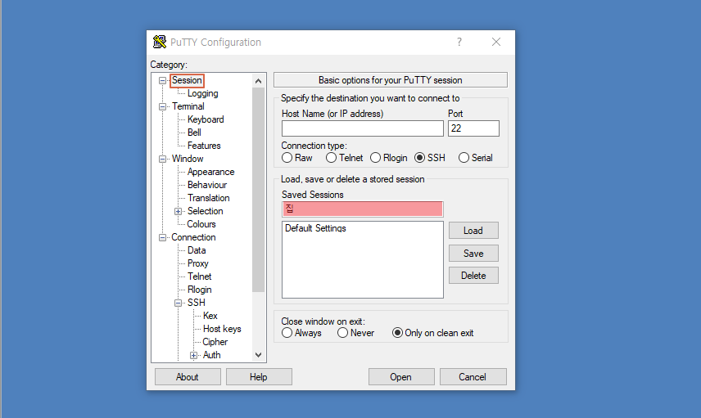Click the Save session button
Screen dimensions: 701x418
[x=473, y=254]
